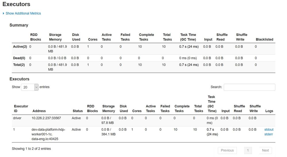Open the Show entries count dropdown

[30, 87]
